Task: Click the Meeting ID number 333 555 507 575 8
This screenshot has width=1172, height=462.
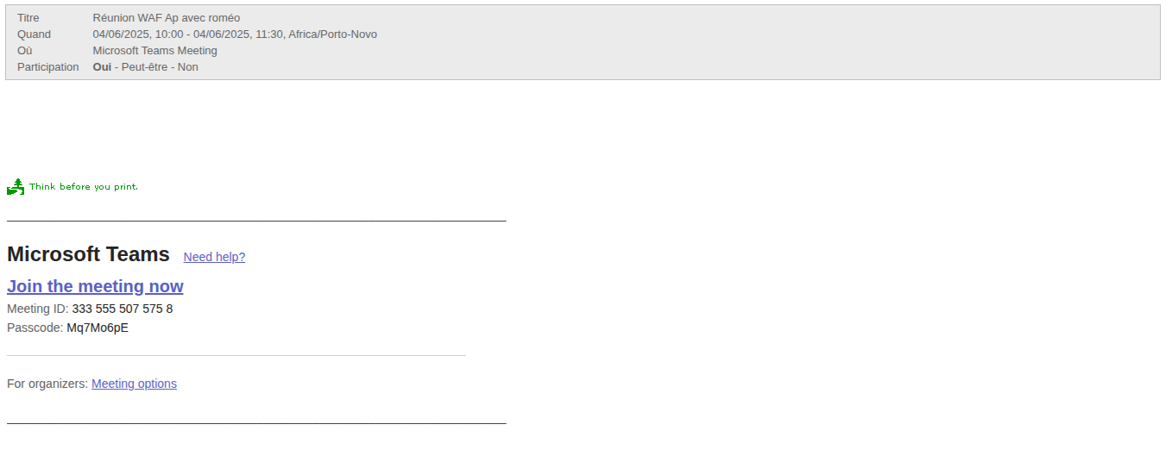Action: (123, 309)
